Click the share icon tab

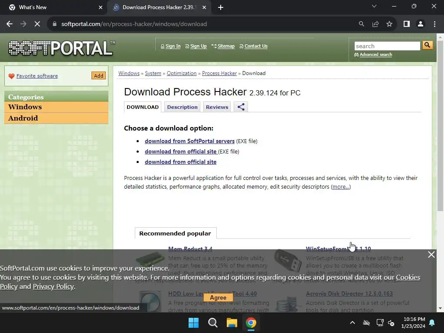[x=241, y=107]
